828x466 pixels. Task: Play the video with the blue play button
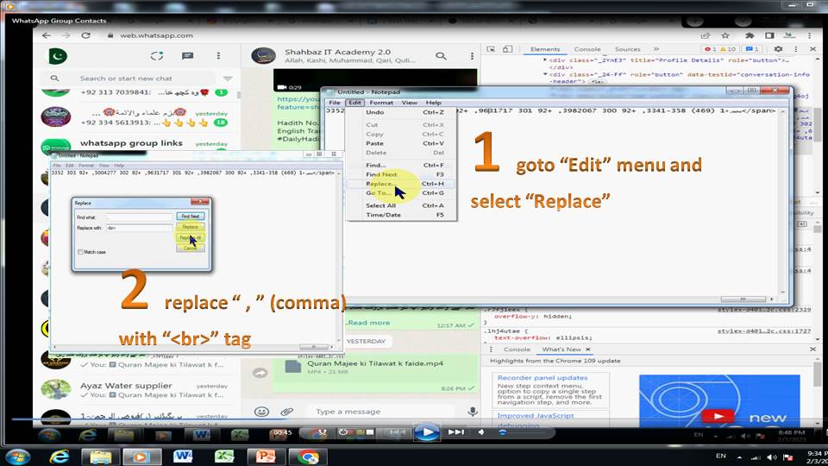(x=427, y=432)
